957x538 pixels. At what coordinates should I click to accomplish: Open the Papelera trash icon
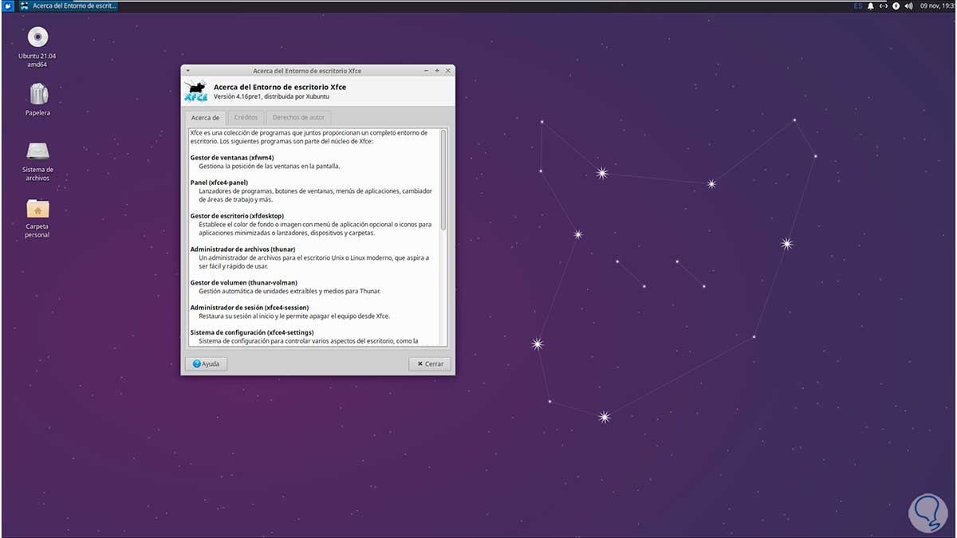[x=37, y=94]
